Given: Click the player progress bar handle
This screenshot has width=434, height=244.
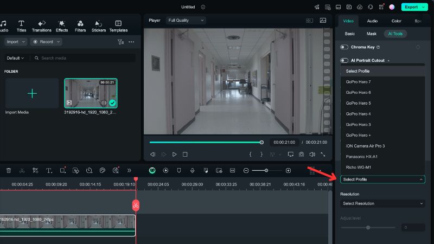Looking at the screenshot, I should coord(261,143).
